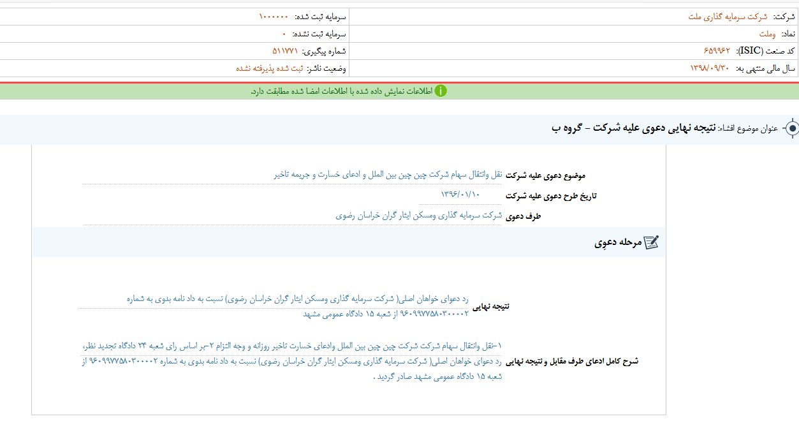Image resolution: width=799 pixels, height=428 pixels.
Task: Click the green info icon in the banner
Action: [441, 91]
